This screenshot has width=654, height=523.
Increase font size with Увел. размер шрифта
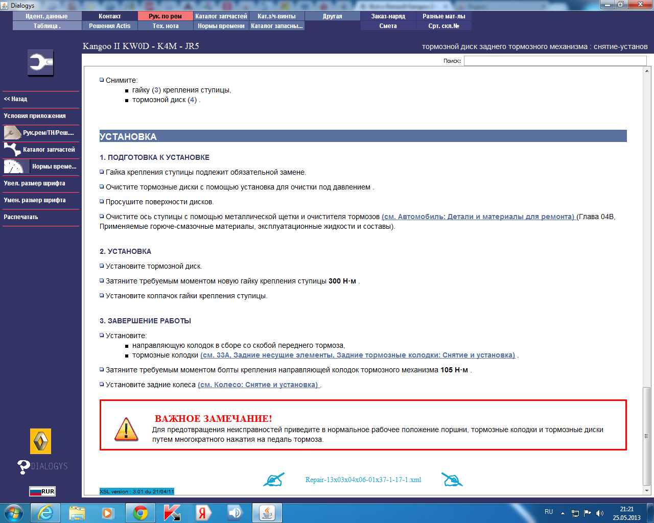pos(41,183)
